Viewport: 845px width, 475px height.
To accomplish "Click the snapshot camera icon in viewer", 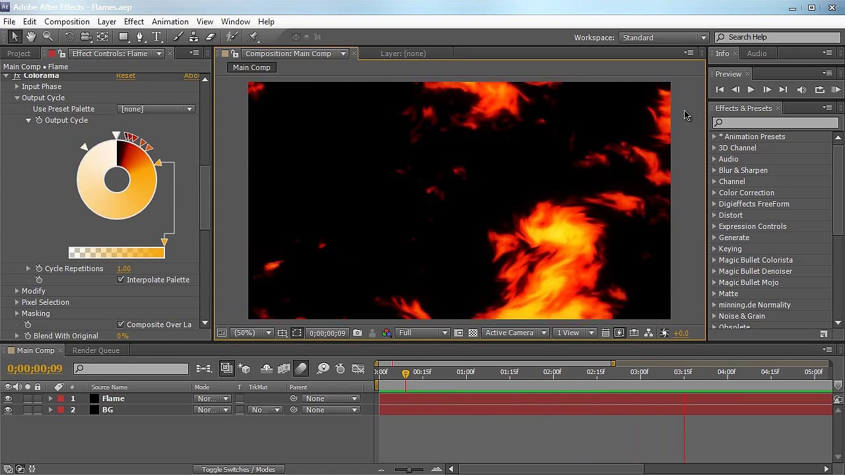I will (x=357, y=333).
